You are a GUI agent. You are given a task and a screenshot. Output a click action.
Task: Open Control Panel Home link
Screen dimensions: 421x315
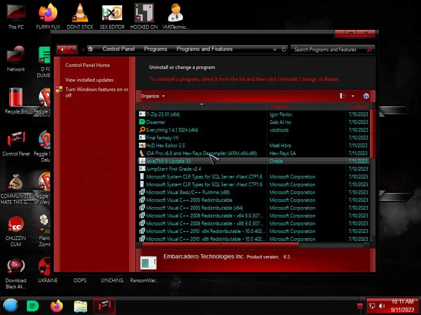click(88, 65)
